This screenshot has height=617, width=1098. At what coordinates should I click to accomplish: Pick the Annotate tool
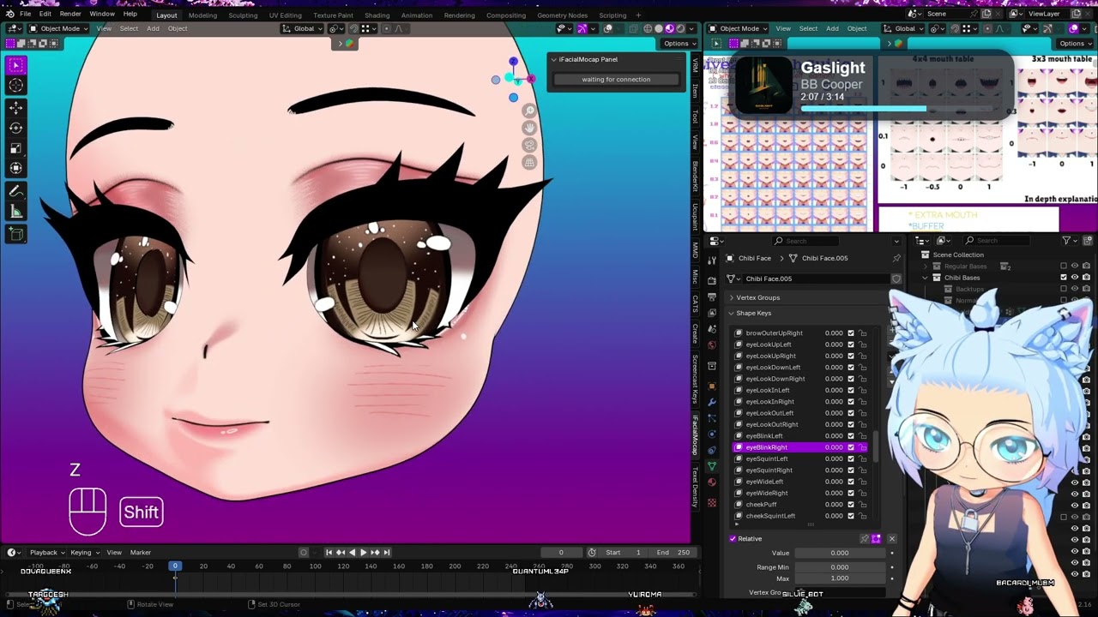click(15, 191)
